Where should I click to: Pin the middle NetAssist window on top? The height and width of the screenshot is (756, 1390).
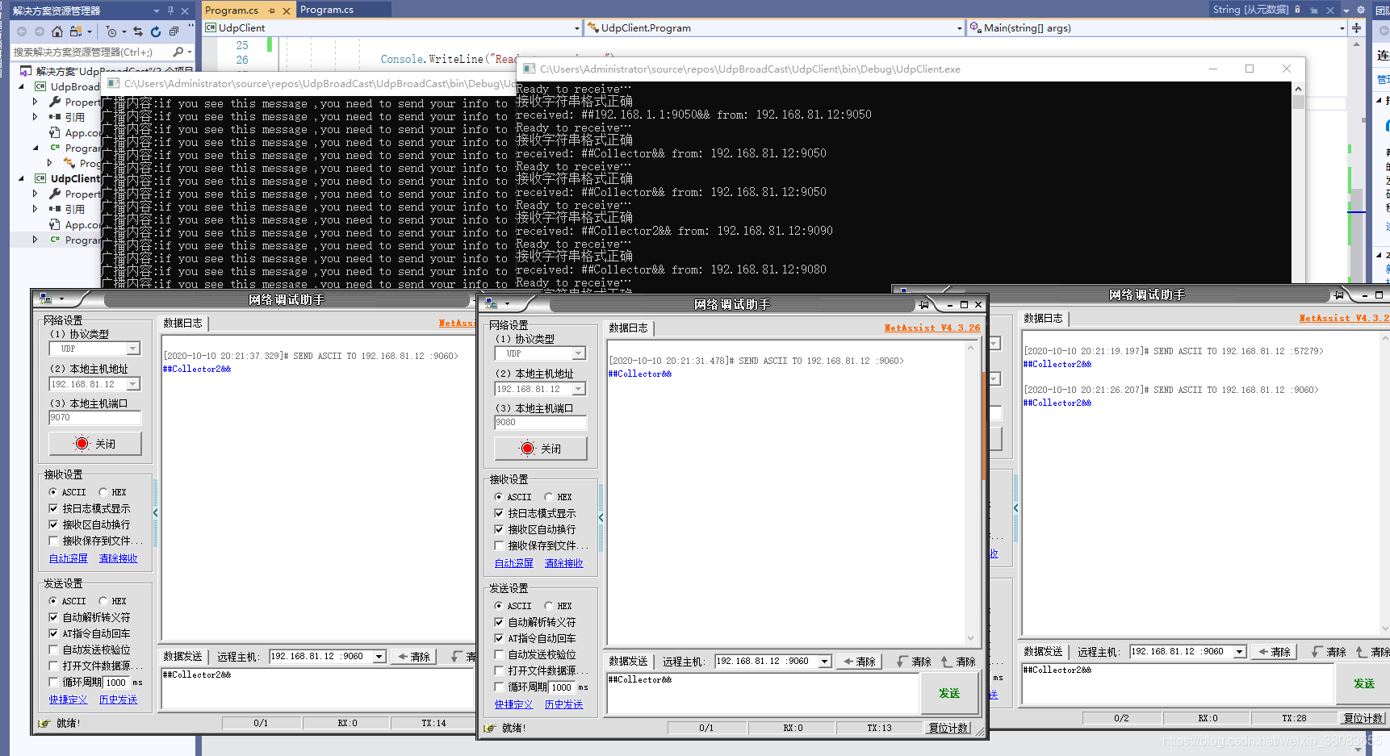click(923, 304)
